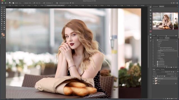Click the Home icon in options bar
Viewport: 179px width, 100px height.
click(x=2, y=3)
